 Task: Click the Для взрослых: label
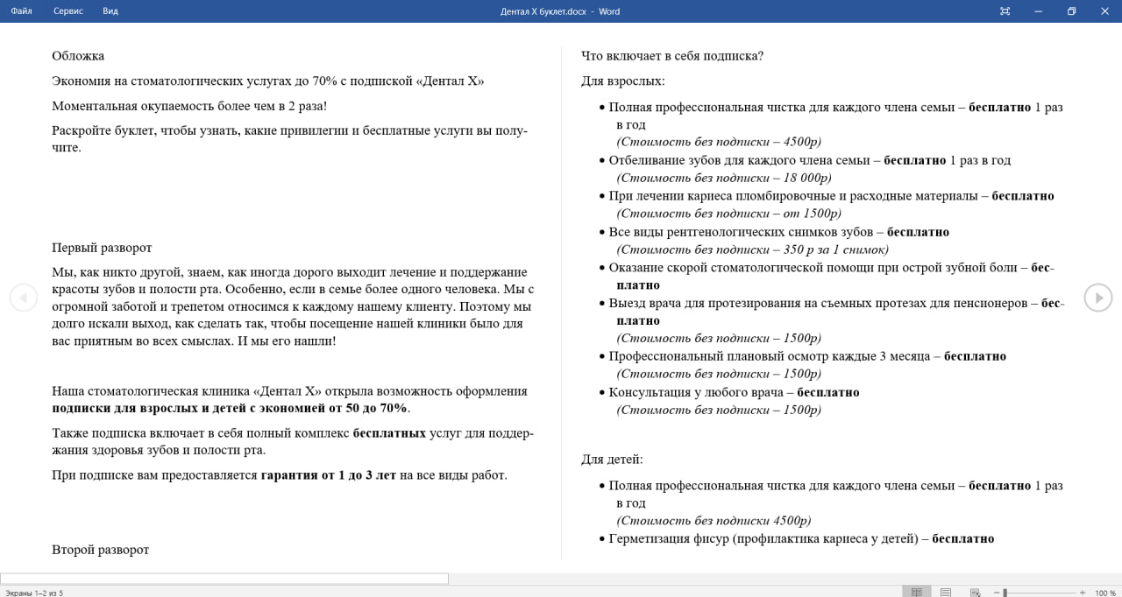pos(623,81)
